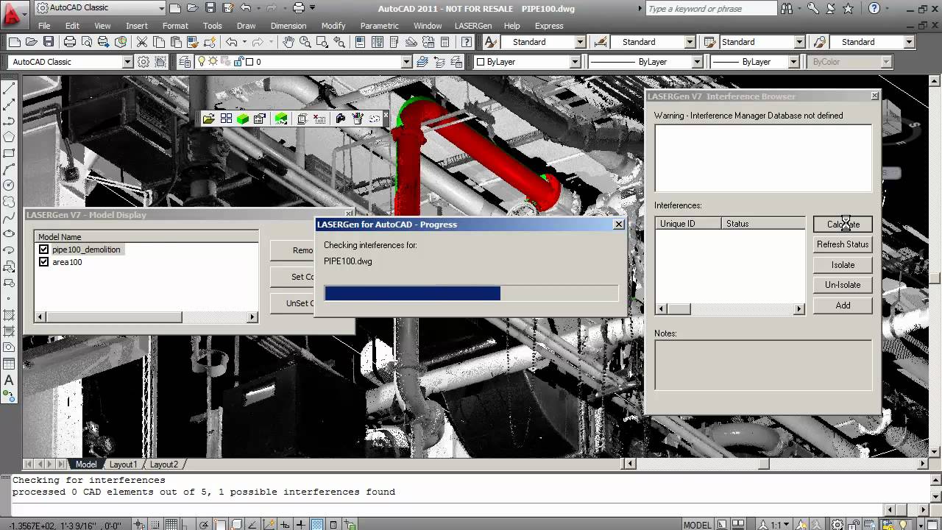Close the LASERGen Progress dialog
942x530 pixels.
pos(618,225)
